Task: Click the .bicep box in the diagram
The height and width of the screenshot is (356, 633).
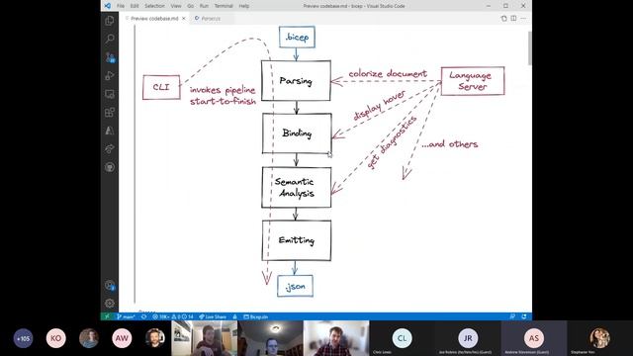Action: pyautogui.click(x=297, y=38)
